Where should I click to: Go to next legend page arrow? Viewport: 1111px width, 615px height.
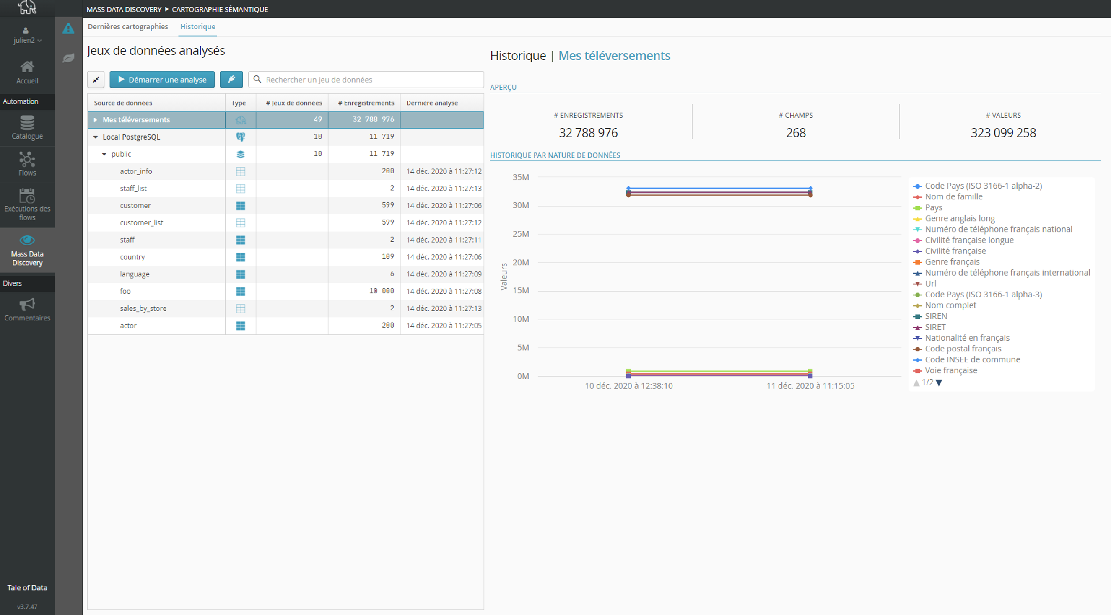tap(939, 383)
